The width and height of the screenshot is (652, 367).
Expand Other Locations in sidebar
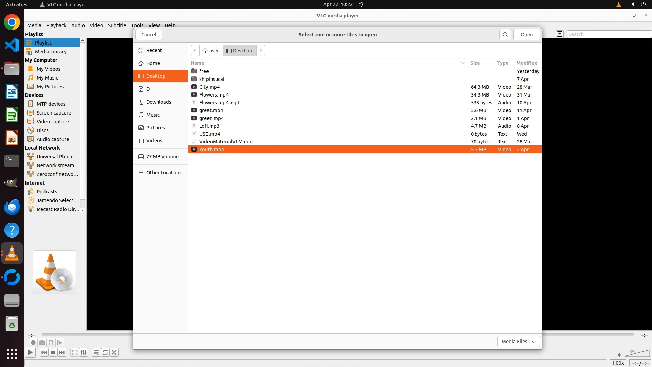tap(164, 173)
